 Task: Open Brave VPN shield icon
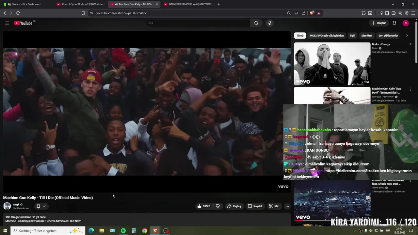(407, 13)
